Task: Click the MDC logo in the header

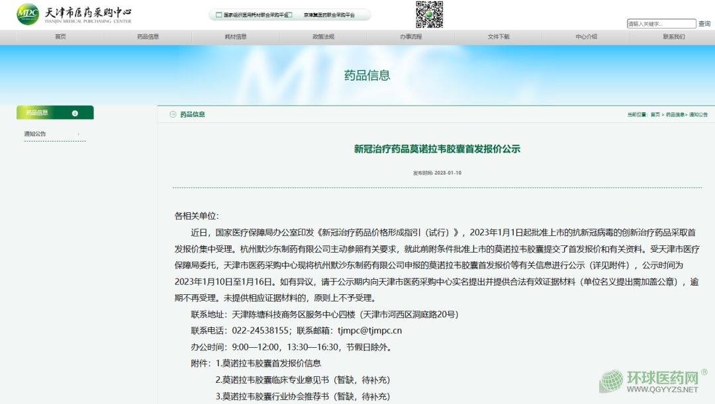Action: (28, 13)
